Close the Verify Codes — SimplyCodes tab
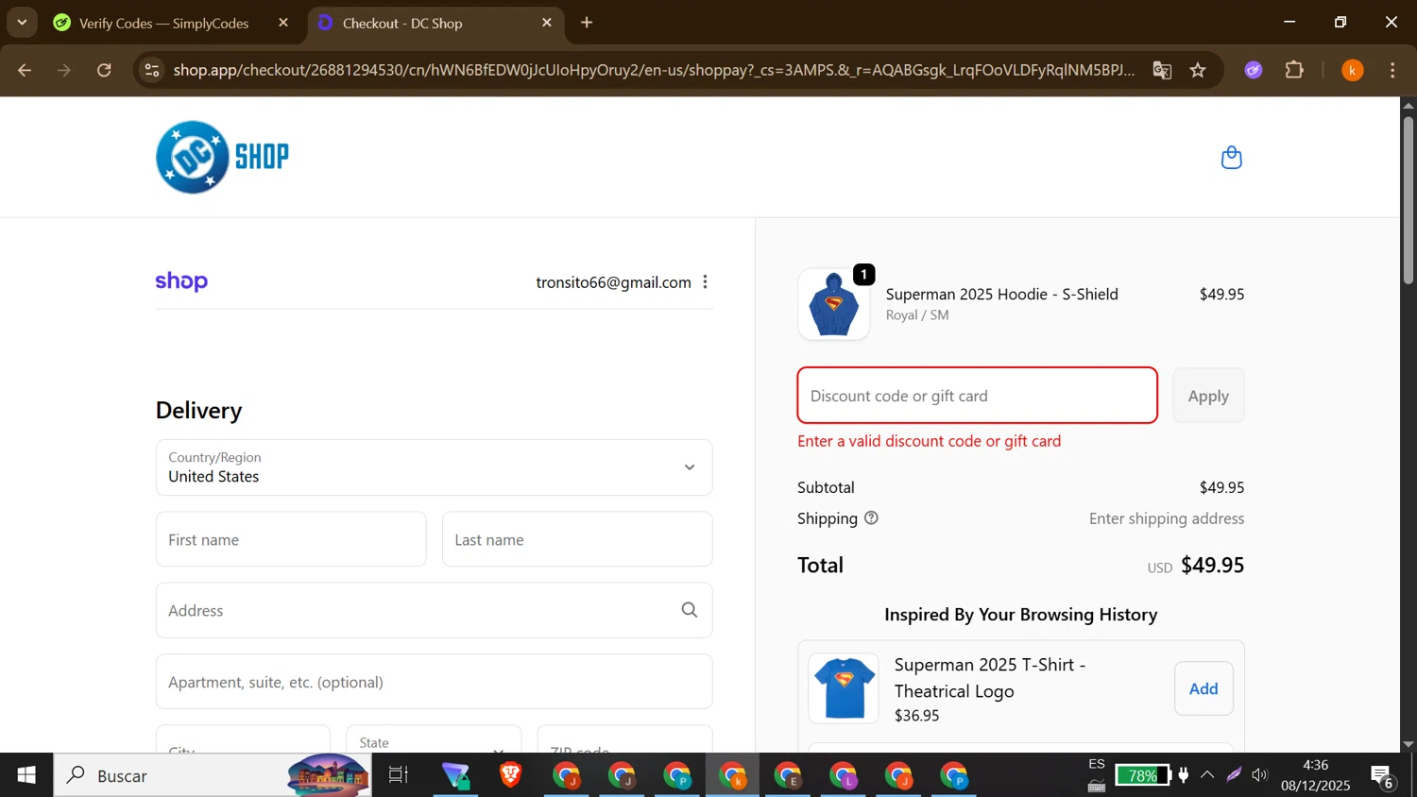The image size is (1417, 797). [x=283, y=23]
